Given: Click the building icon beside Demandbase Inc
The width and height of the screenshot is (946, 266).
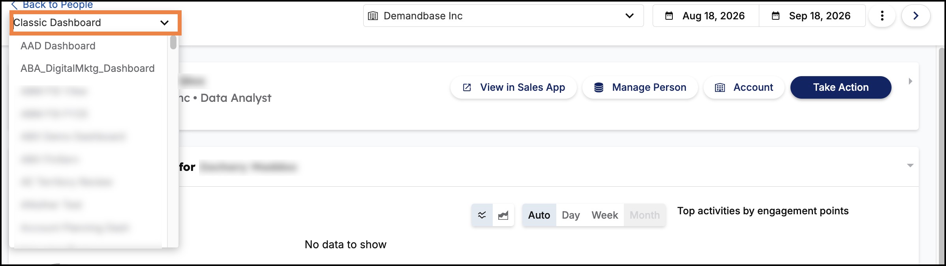Looking at the screenshot, I should point(373,16).
